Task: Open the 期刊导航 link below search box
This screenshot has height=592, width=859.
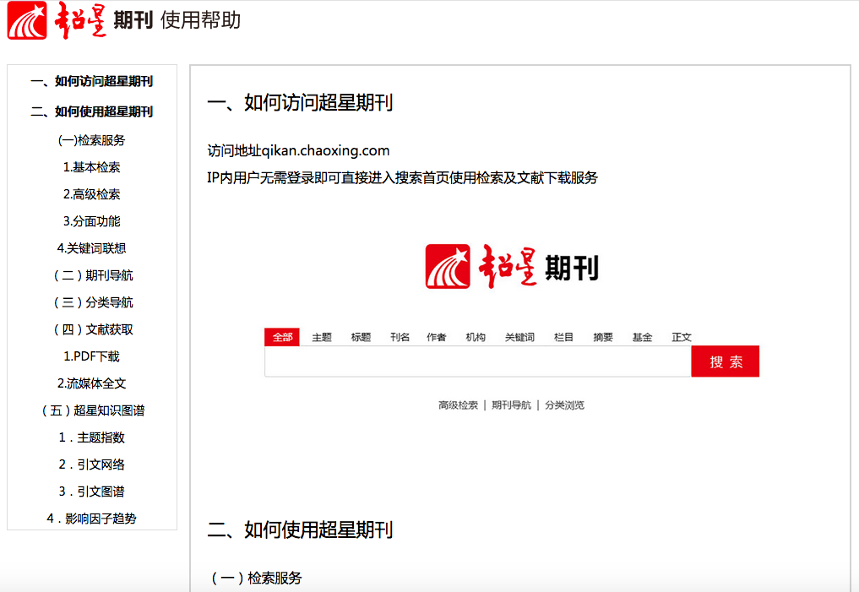Action: 511,405
